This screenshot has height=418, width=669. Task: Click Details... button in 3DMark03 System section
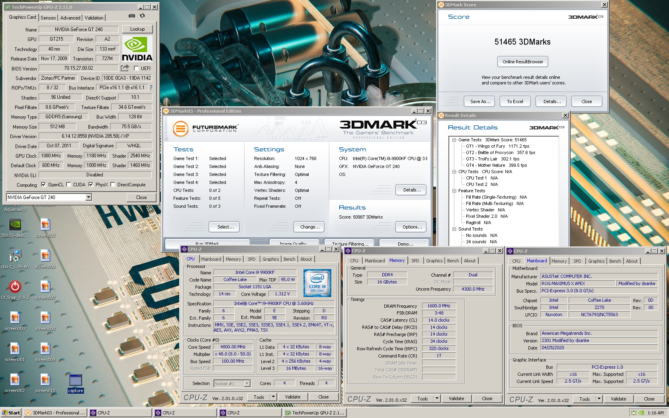[x=411, y=190]
